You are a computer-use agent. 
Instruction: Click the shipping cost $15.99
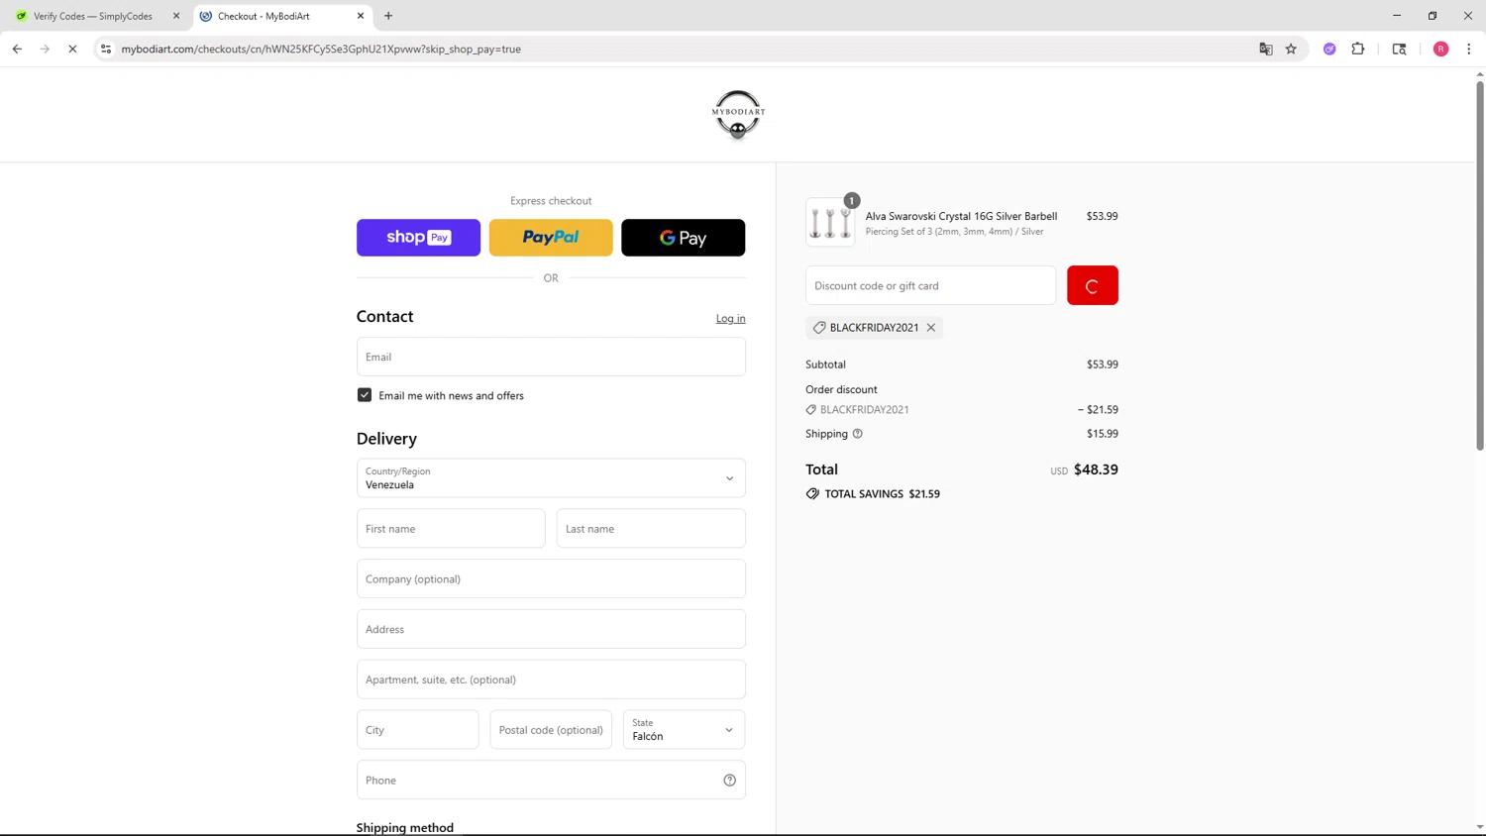click(1102, 434)
